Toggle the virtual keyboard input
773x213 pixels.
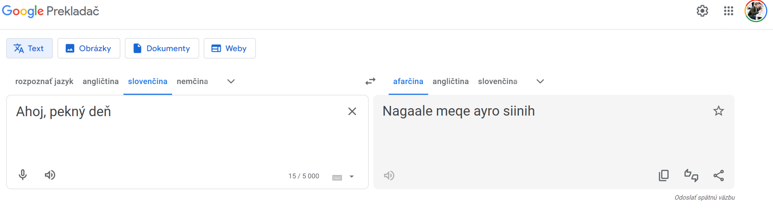[337, 177]
